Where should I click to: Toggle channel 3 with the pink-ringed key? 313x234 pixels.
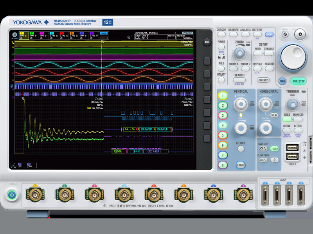(x=223, y=115)
